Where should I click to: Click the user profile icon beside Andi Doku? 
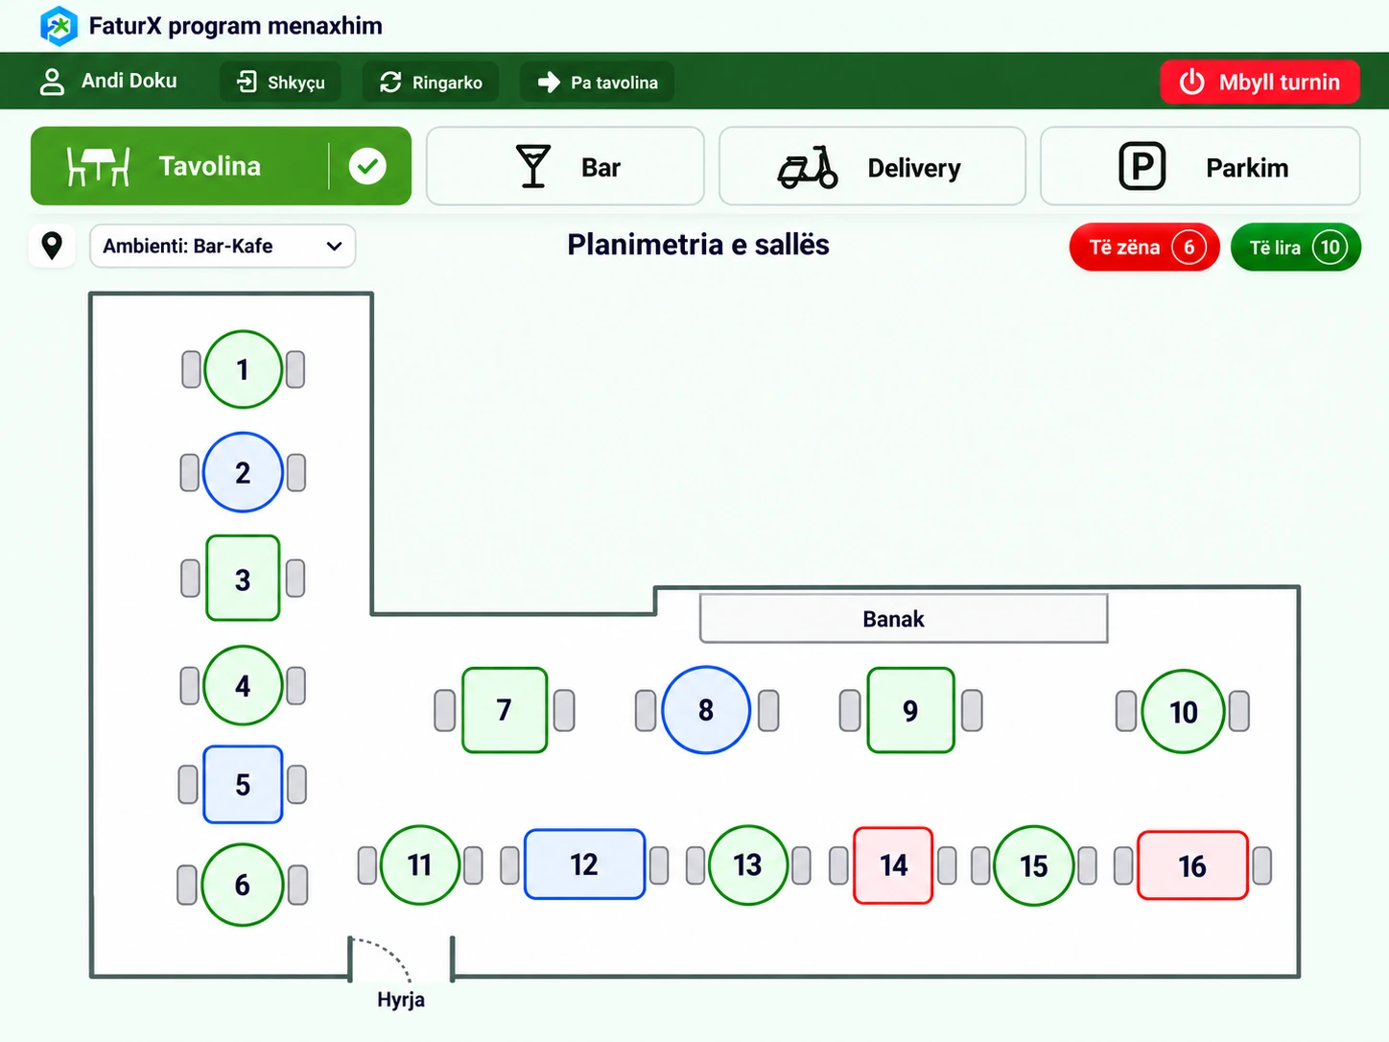52,82
